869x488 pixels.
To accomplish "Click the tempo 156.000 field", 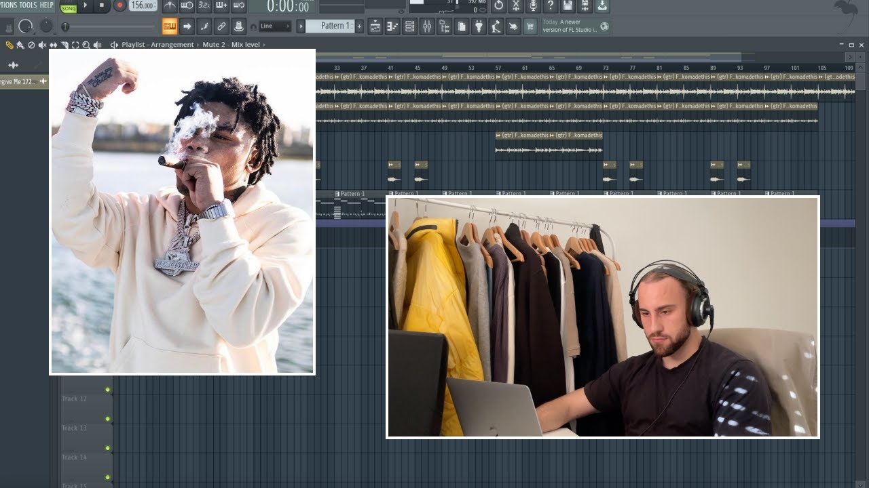I will pyautogui.click(x=143, y=5).
